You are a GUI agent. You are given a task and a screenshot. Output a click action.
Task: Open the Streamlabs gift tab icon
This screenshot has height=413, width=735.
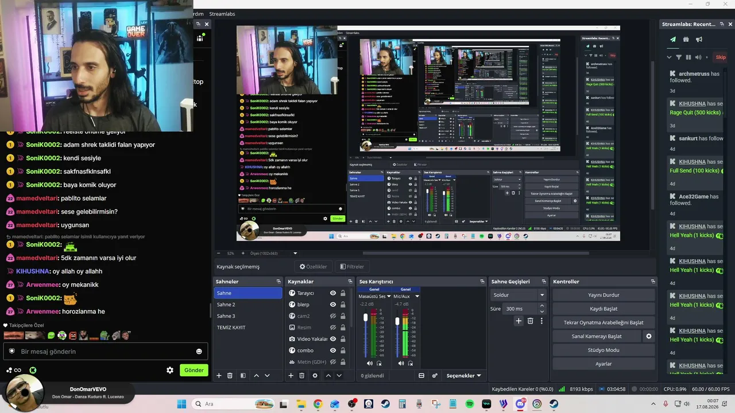click(x=686, y=40)
